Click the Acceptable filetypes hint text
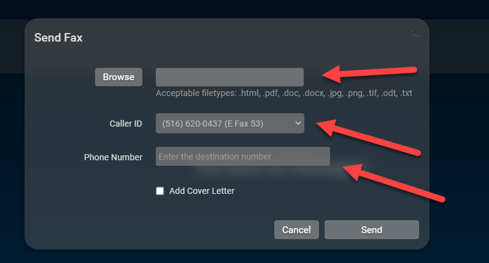 click(284, 93)
